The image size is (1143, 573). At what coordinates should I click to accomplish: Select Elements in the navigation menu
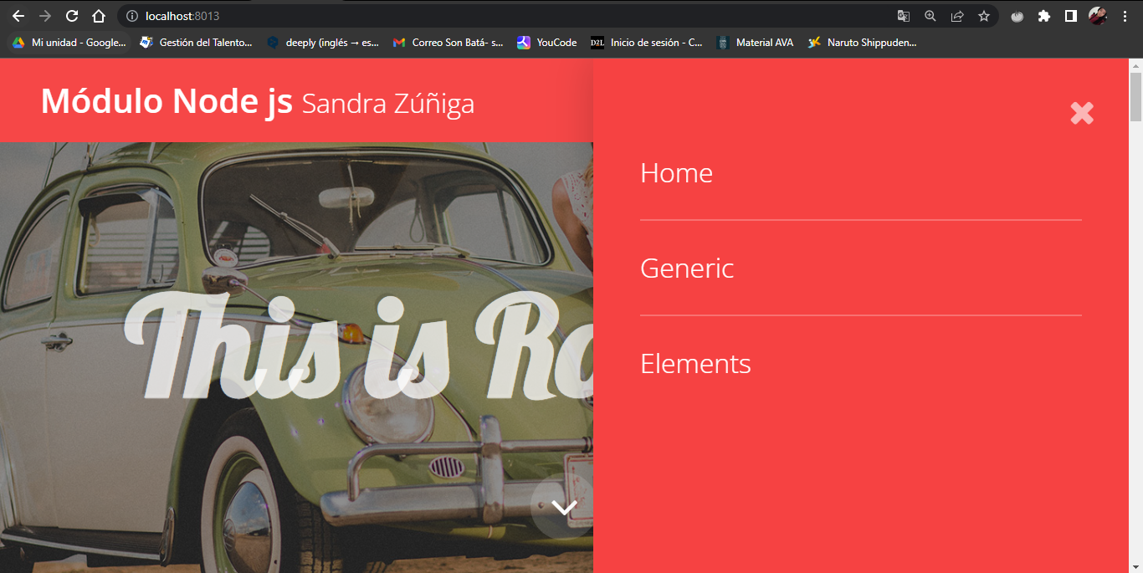click(x=695, y=364)
